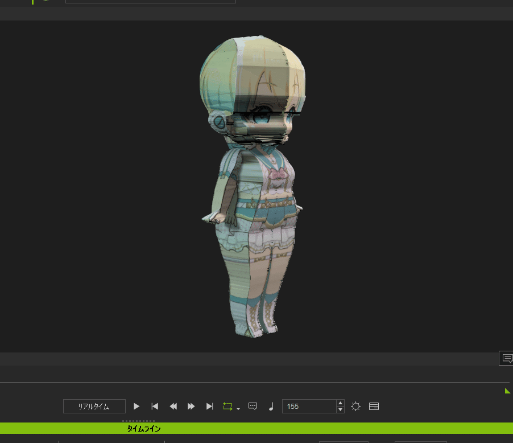Open playback settings with the sun-shaped icon

tap(355, 407)
